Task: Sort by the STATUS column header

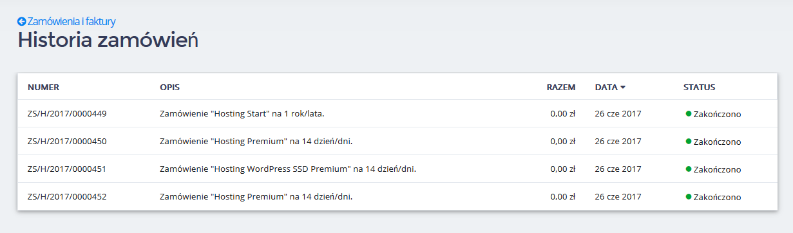Action: click(699, 87)
